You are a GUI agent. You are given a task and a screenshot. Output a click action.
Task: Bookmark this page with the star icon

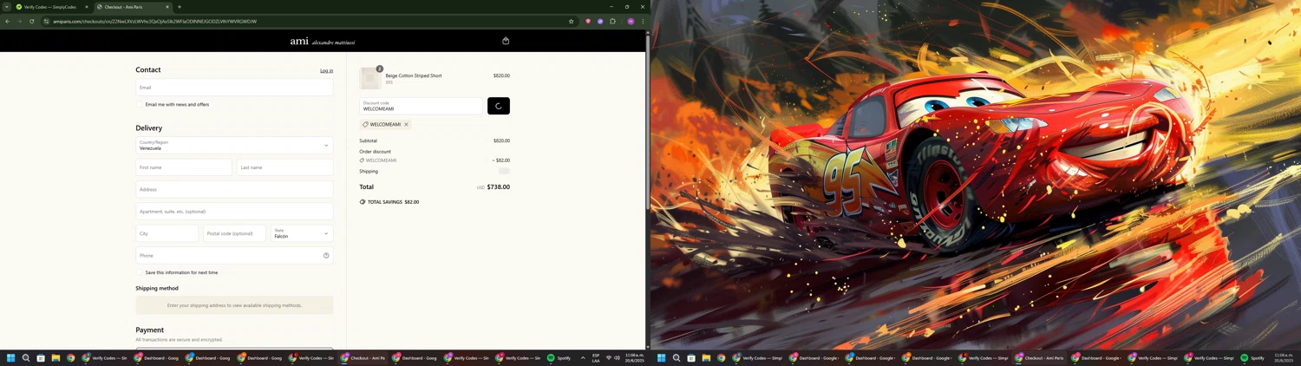pyautogui.click(x=571, y=22)
